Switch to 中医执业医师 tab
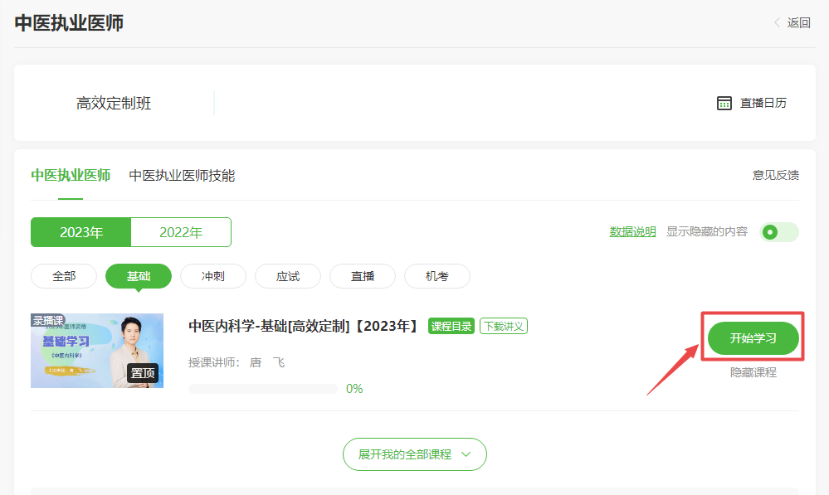 (71, 175)
